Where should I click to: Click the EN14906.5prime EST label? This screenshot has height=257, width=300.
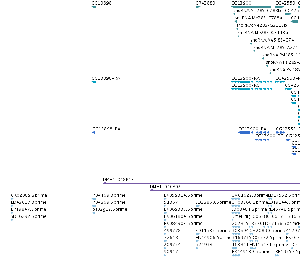[214, 238]
